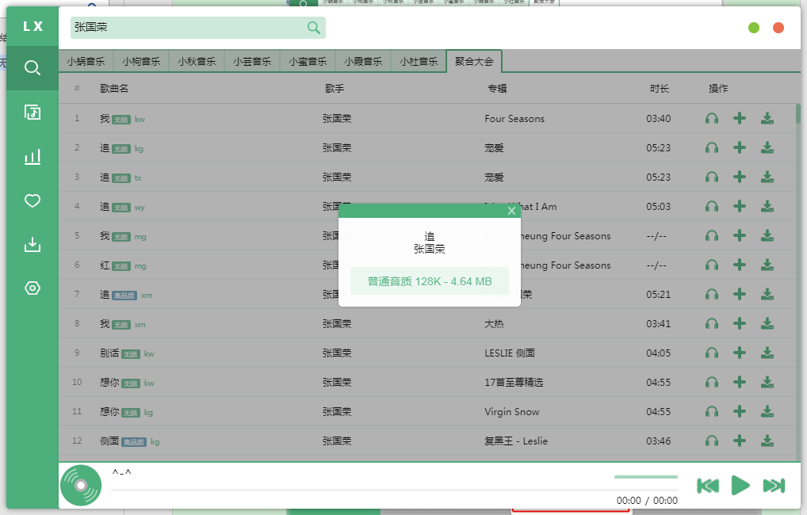Add song 追 from 宠爱 to playlist
The image size is (807, 515).
[739, 147]
